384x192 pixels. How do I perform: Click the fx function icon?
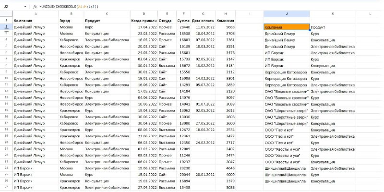tap(35, 7)
